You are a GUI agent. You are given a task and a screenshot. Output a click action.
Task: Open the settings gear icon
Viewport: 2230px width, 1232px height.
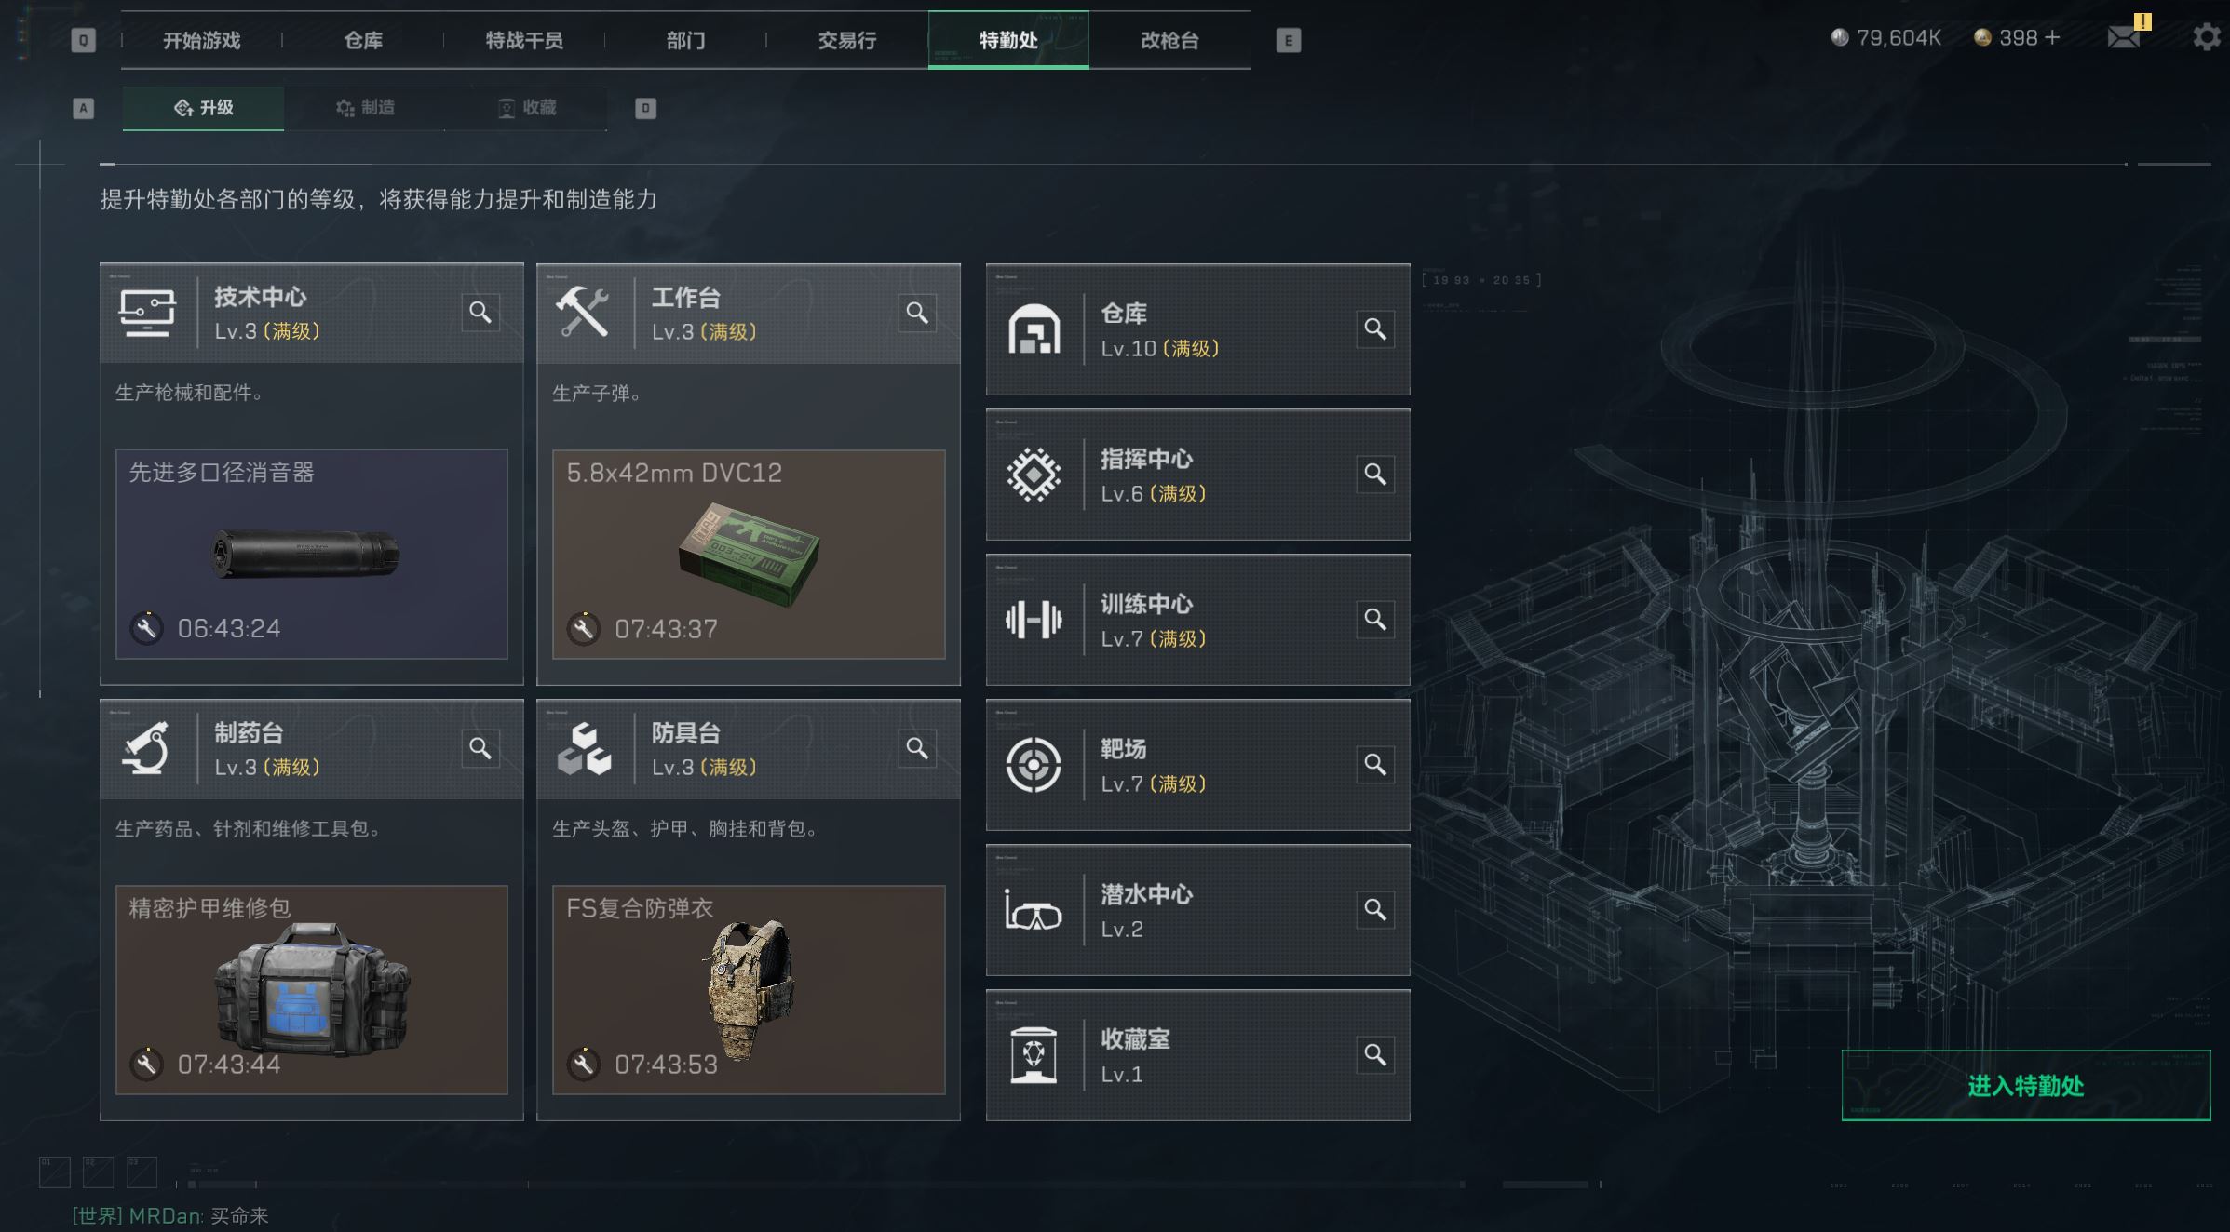2207,37
